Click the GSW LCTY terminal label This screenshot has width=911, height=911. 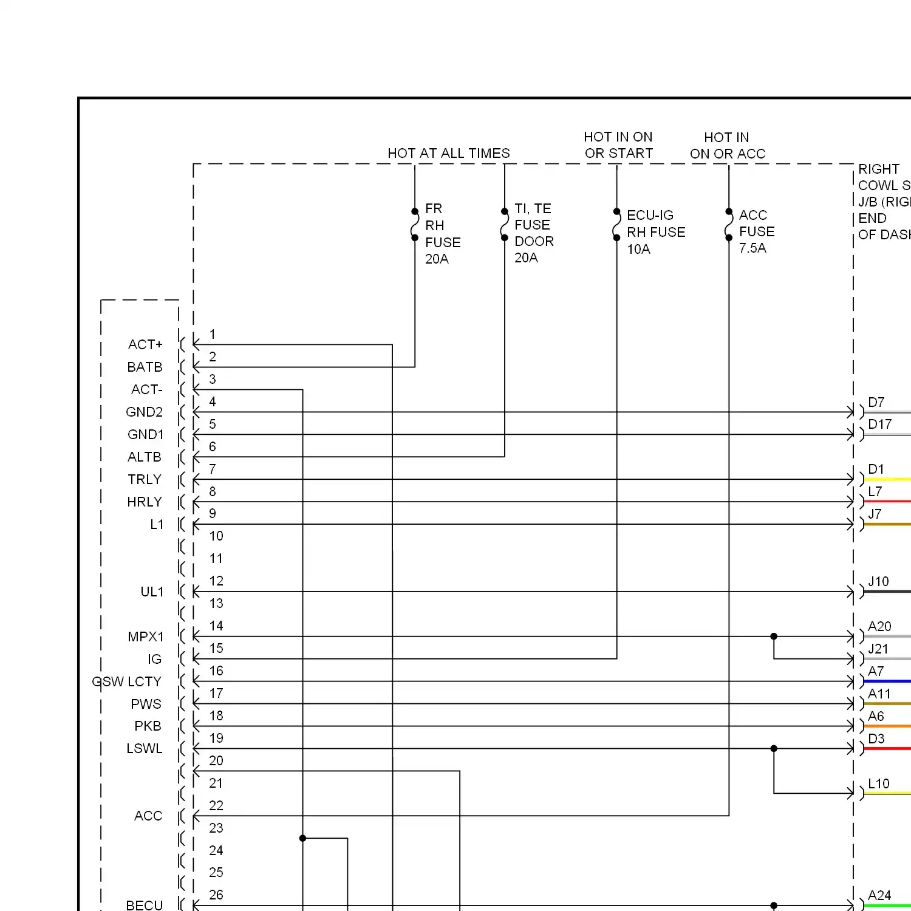(126, 681)
